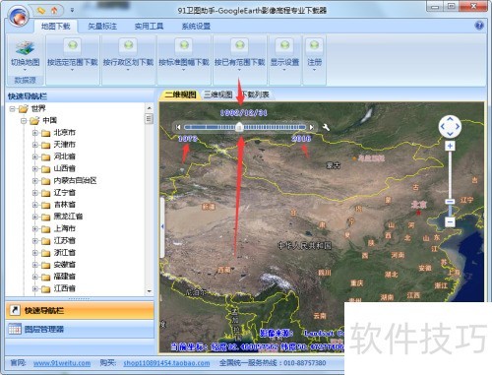Open help with the question mark icon
Image resolution: width=492 pixels, height=375 pixels.
(x=479, y=26)
